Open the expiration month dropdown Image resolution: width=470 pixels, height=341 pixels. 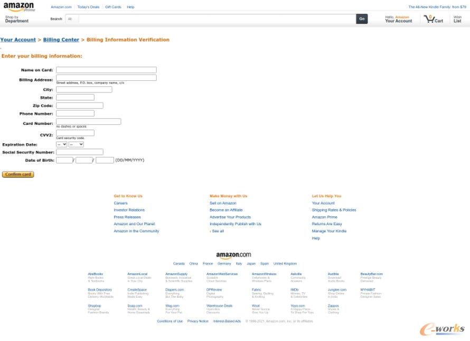61,144
